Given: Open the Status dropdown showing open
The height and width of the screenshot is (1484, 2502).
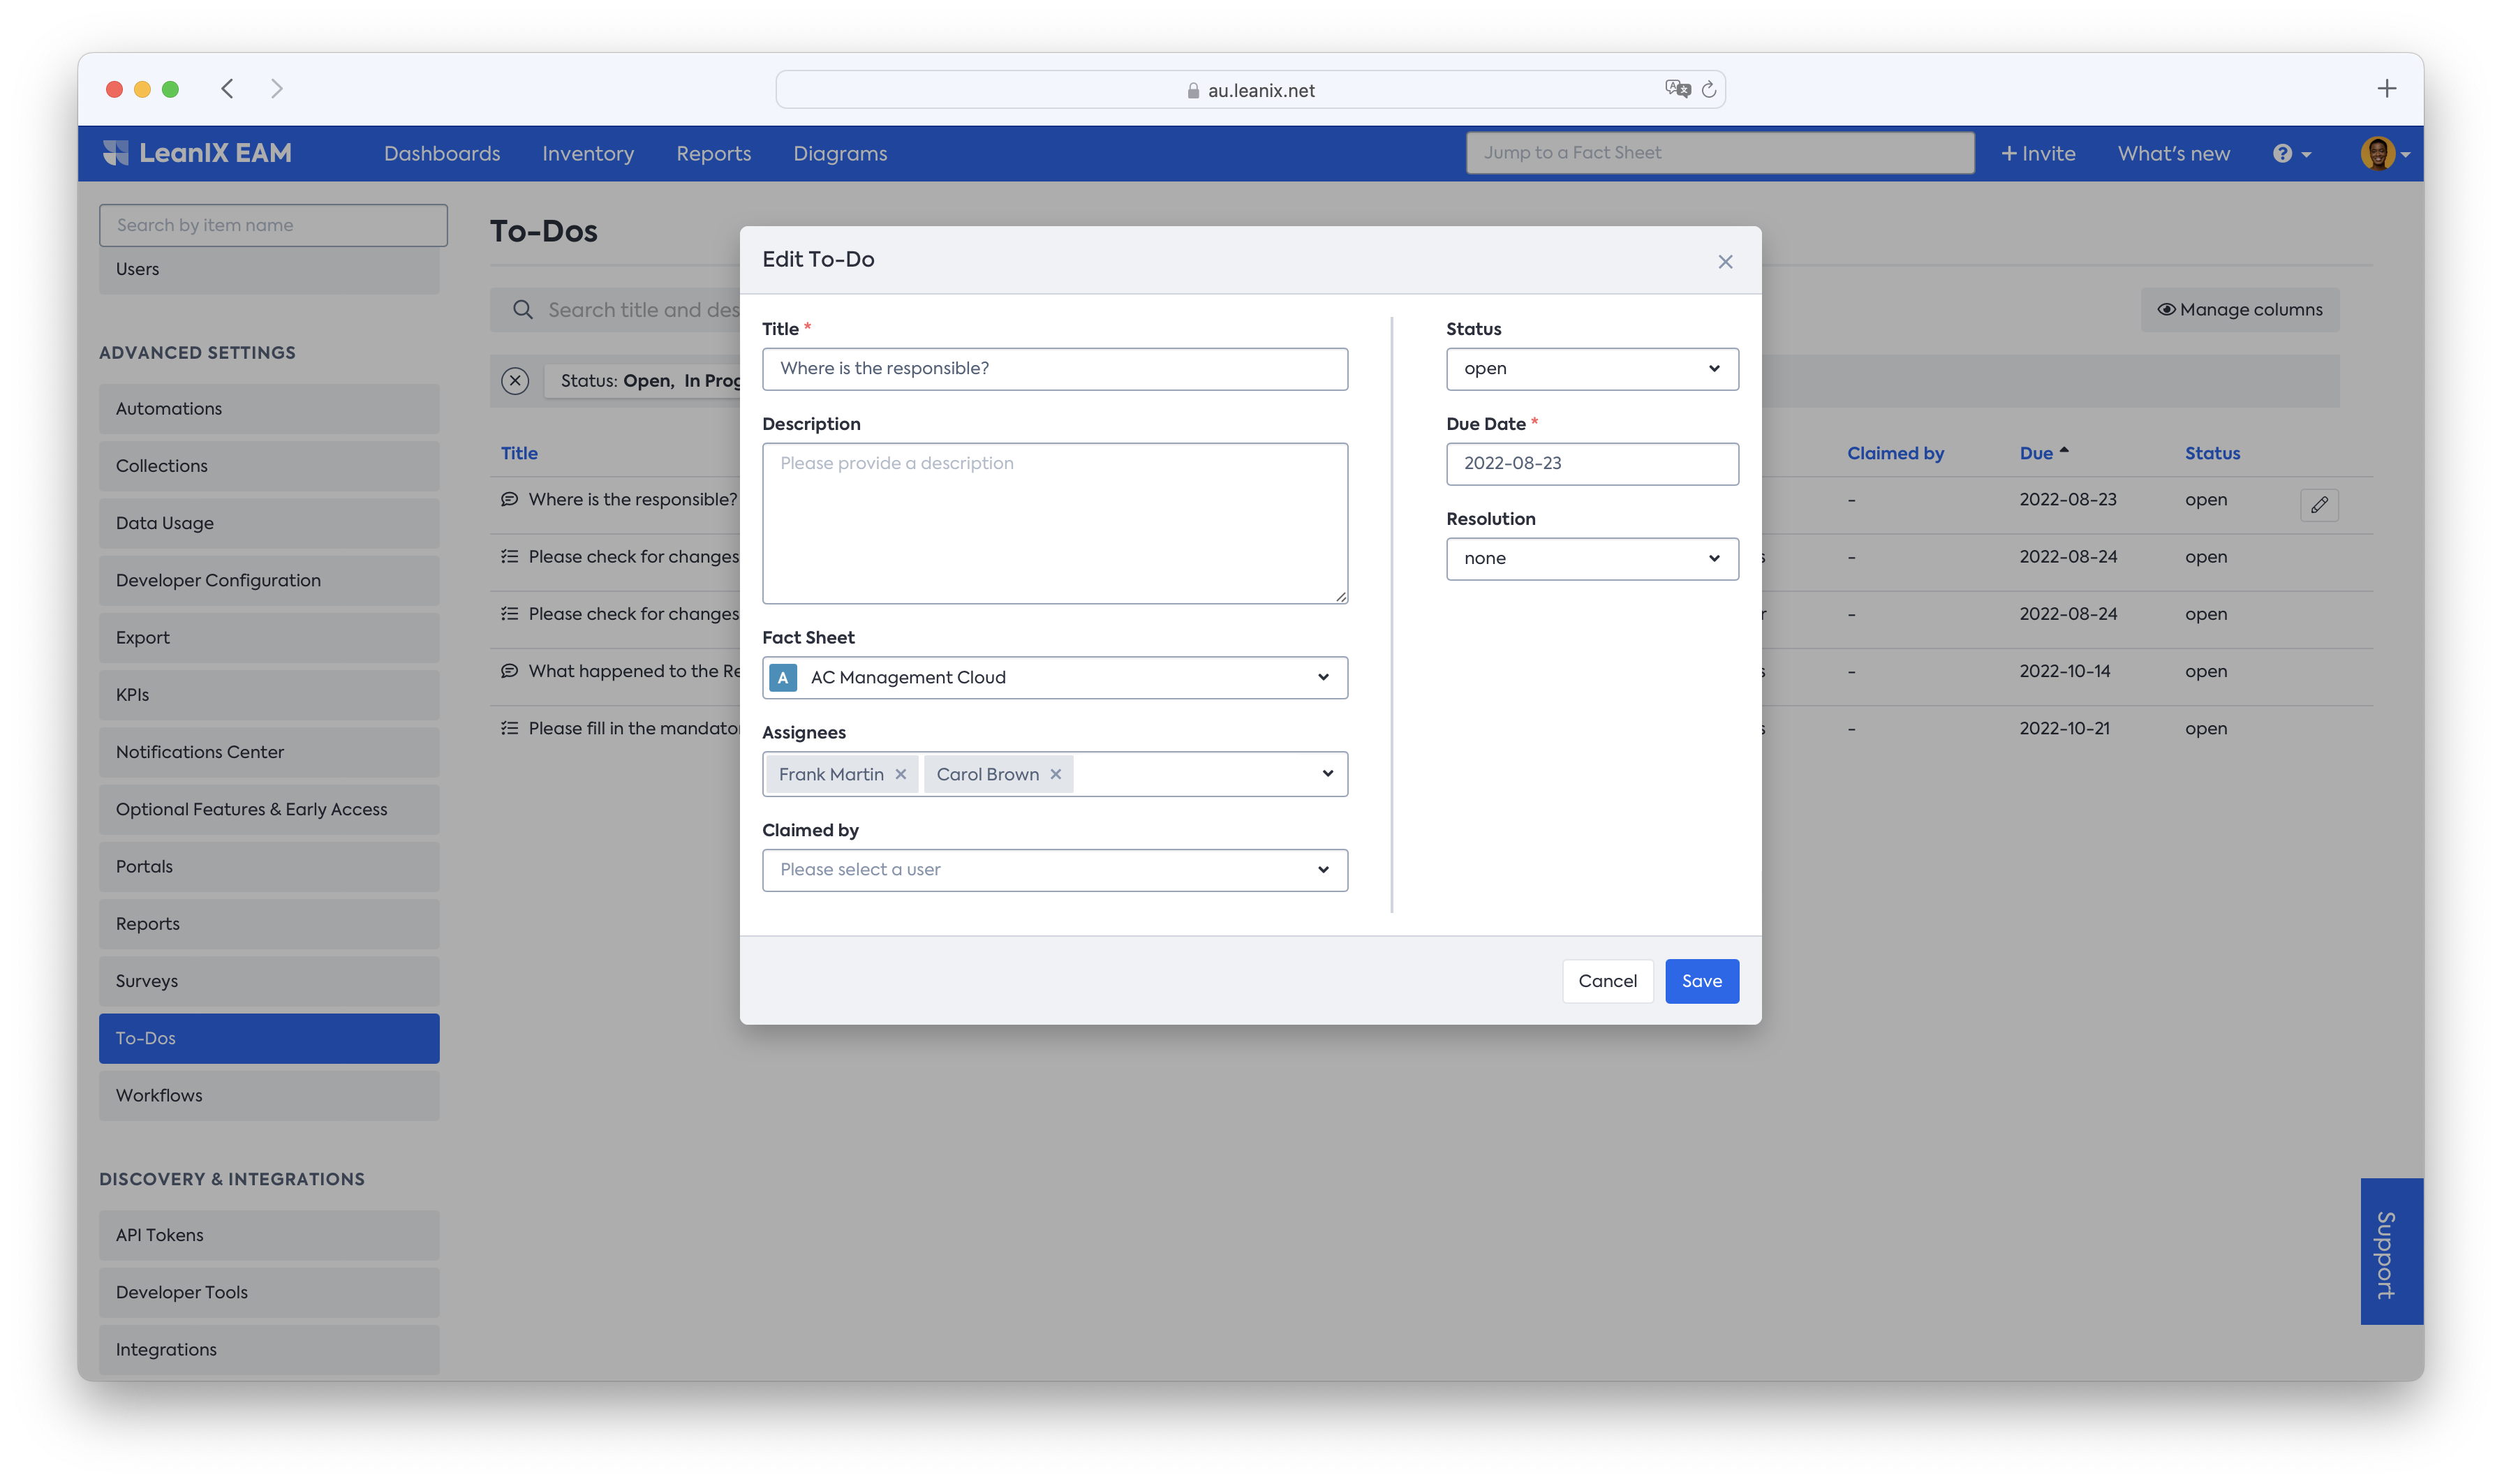Looking at the screenshot, I should click(x=1592, y=369).
